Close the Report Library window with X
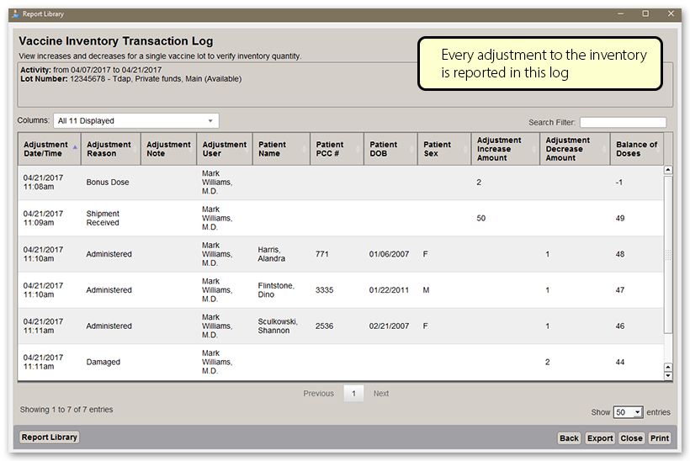The image size is (690, 461). [671, 13]
